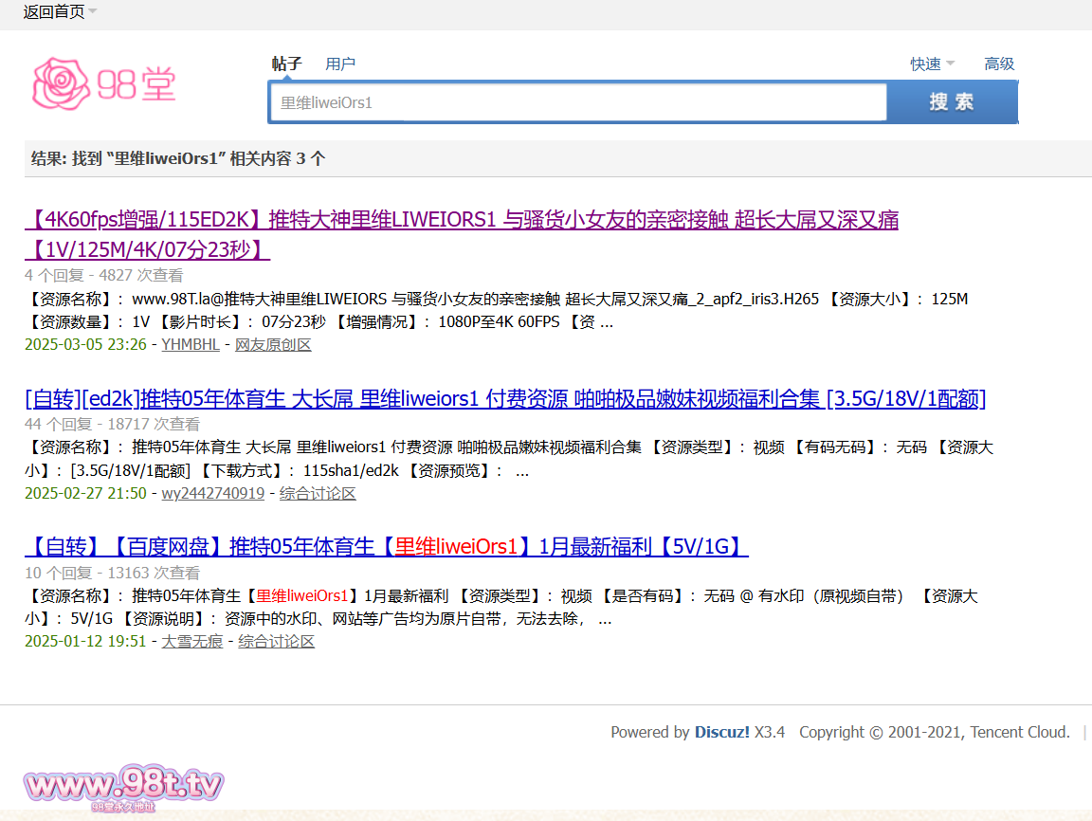Open the result title starting with 4K60fps
This screenshot has height=821, width=1092.
point(461,221)
